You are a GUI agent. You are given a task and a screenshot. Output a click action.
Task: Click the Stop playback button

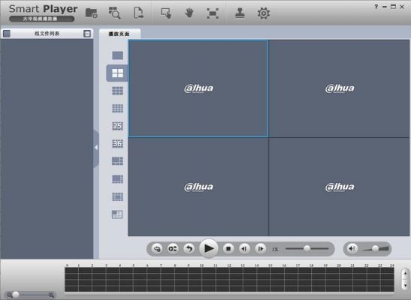228,248
